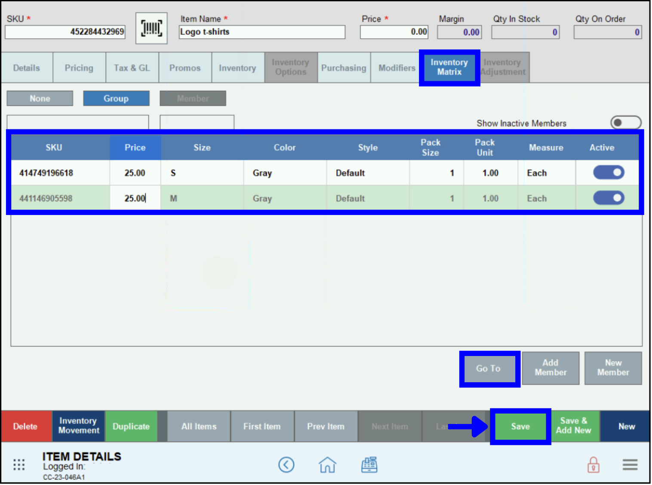The height and width of the screenshot is (485, 652).
Task: Select the Member matrix option
Action: coord(193,98)
